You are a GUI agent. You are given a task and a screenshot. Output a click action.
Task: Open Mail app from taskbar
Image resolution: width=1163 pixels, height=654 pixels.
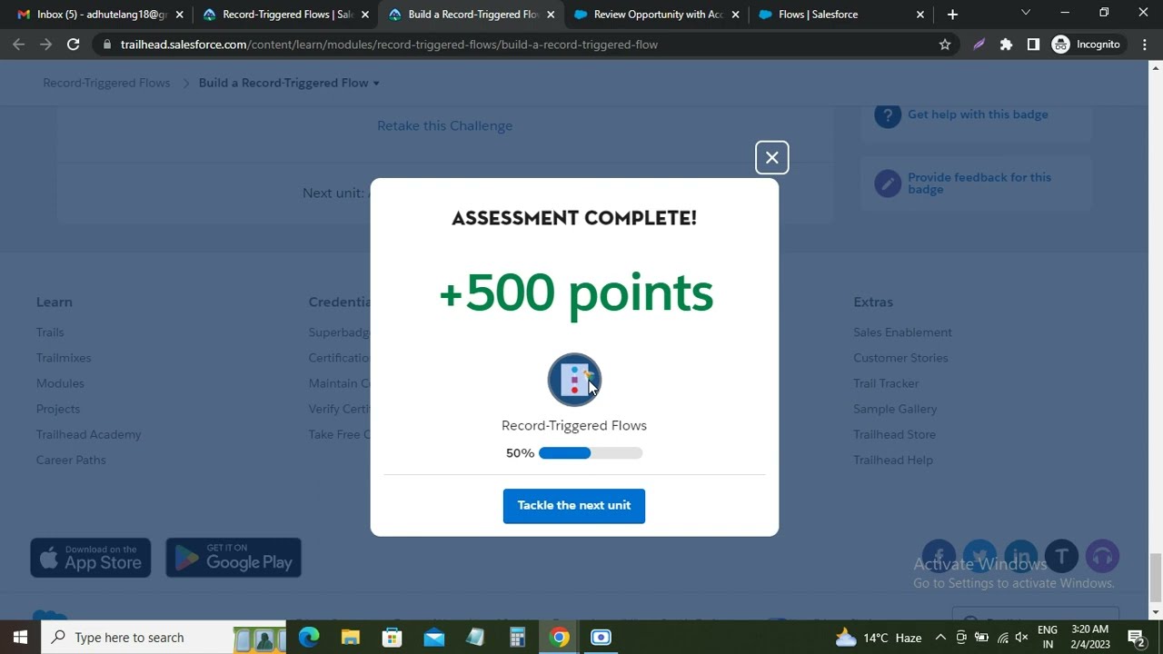pos(434,637)
